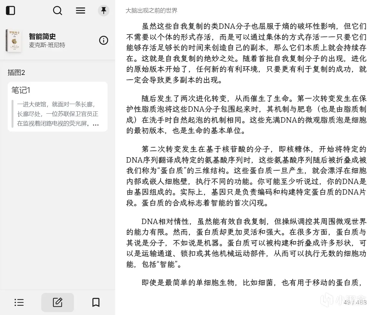
Task: Click author name 麦克斯·班尼特
Action: pos(47,45)
